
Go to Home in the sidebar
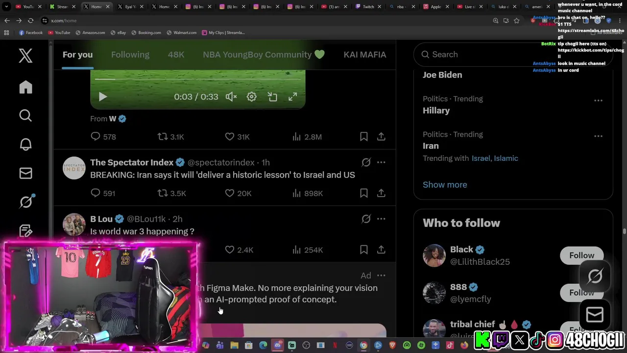[x=25, y=87]
